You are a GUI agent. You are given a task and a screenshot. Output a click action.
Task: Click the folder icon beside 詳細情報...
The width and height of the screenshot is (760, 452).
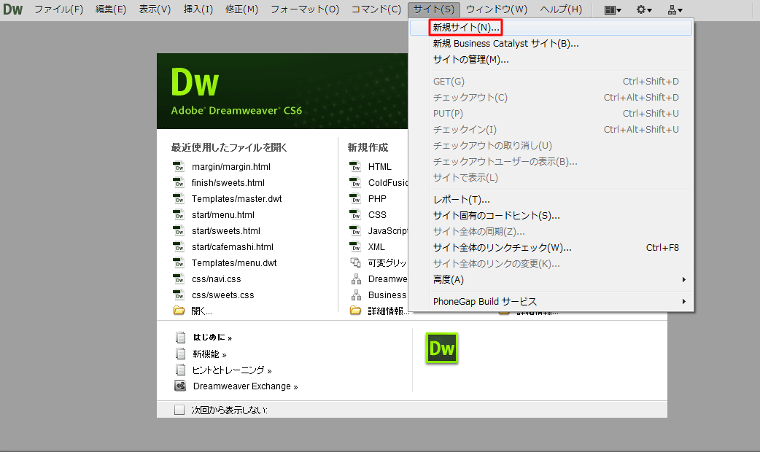[x=355, y=311]
